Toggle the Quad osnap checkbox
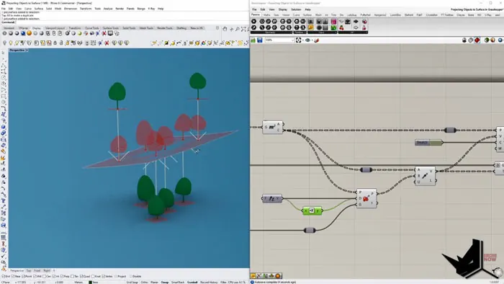This screenshot has height=284, width=504. point(81,276)
